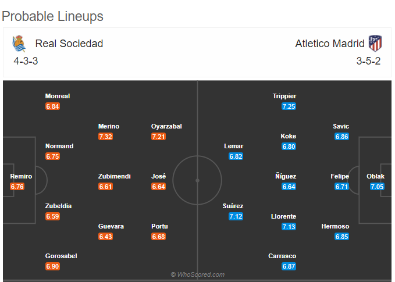Click Monreal's 6.84 rating badge
Screen dimensions: 395x282
pos(53,106)
